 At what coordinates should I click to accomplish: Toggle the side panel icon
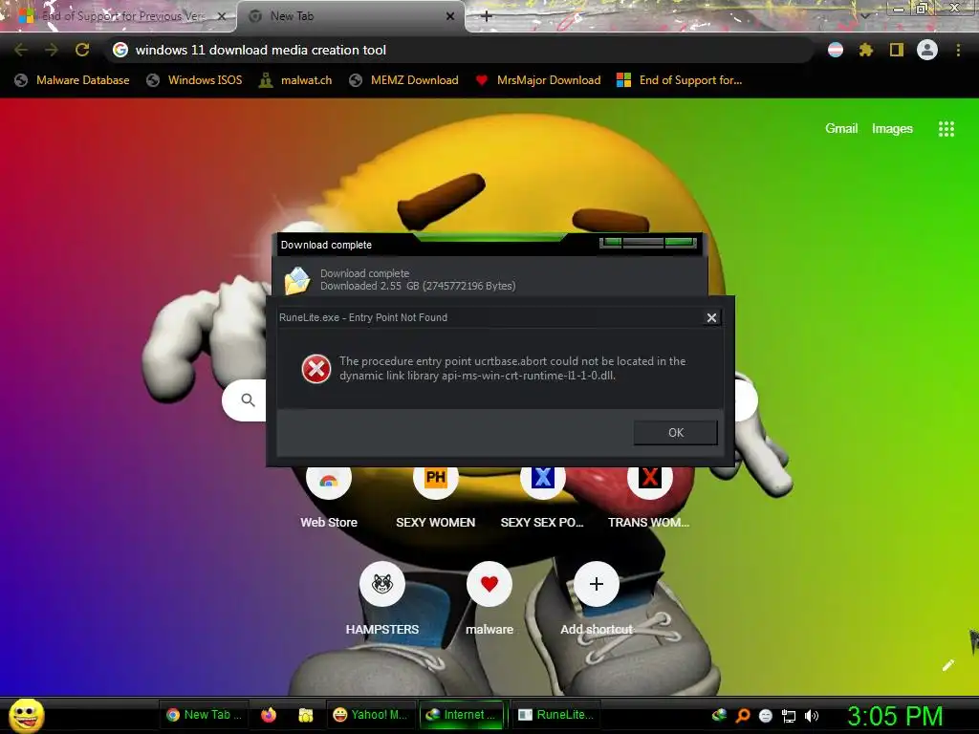tap(897, 50)
